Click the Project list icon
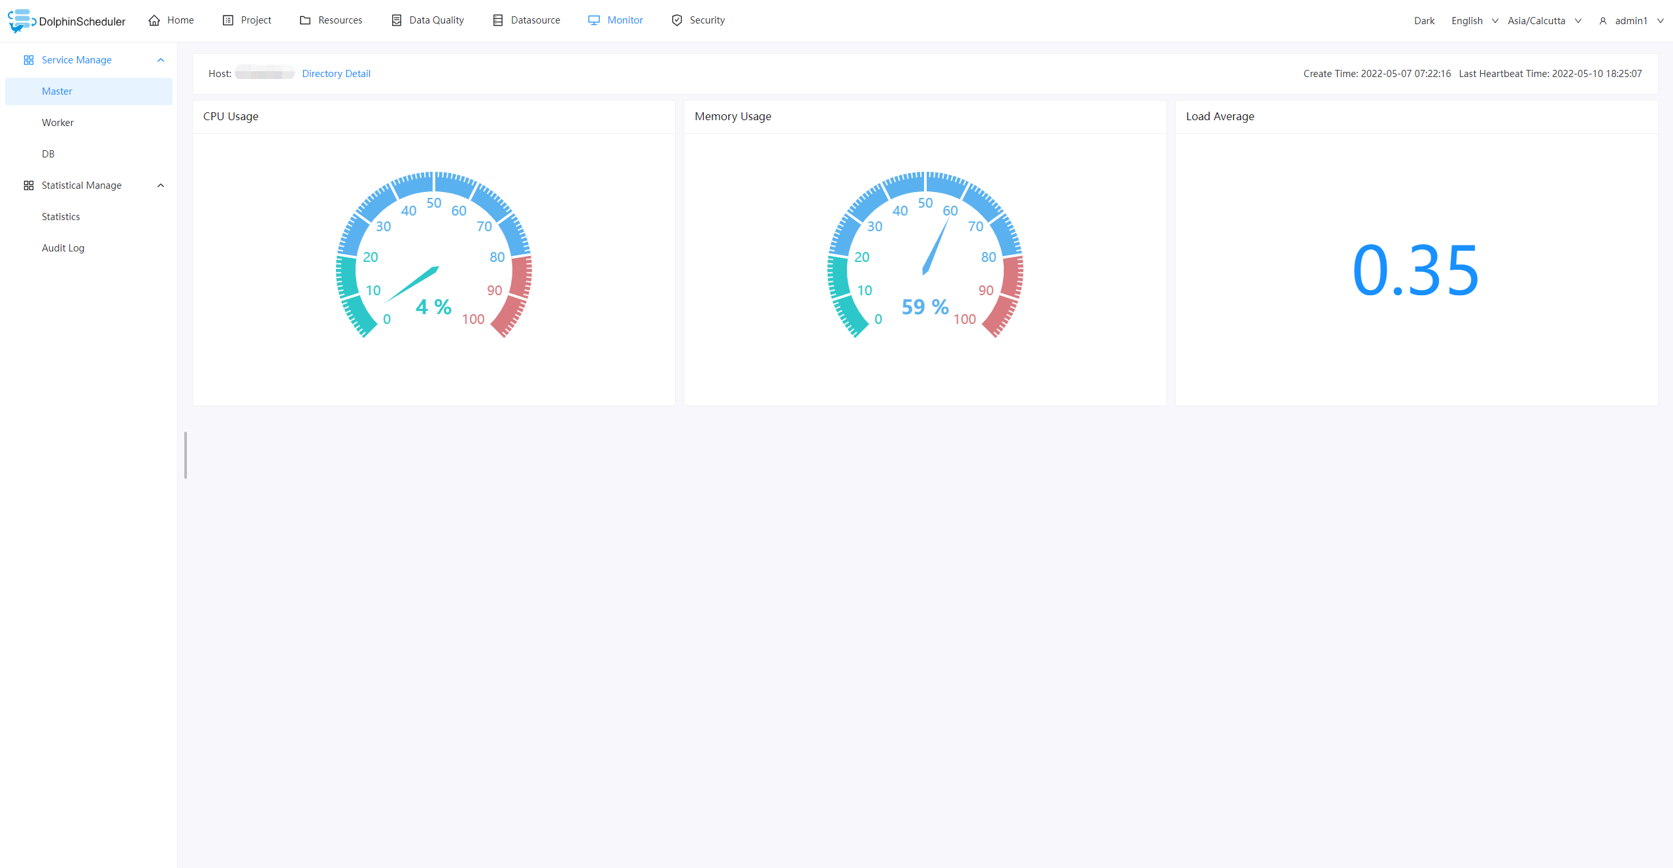Image resolution: width=1673 pixels, height=868 pixels. tap(228, 20)
